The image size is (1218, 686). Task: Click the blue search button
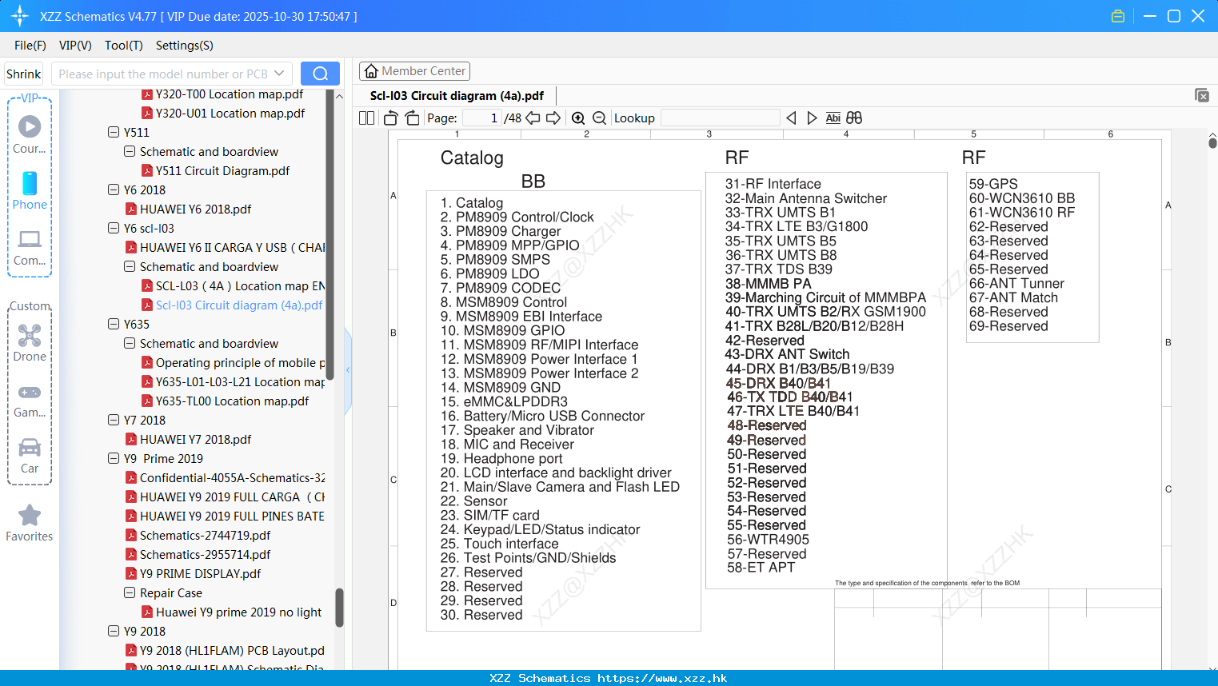click(320, 74)
